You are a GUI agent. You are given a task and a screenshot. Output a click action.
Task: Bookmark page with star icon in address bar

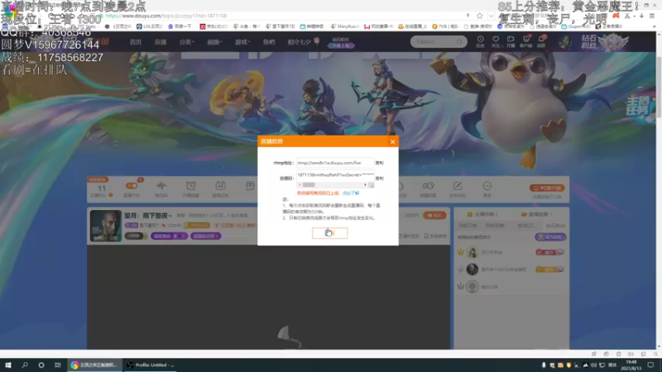click(x=480, y=16)
